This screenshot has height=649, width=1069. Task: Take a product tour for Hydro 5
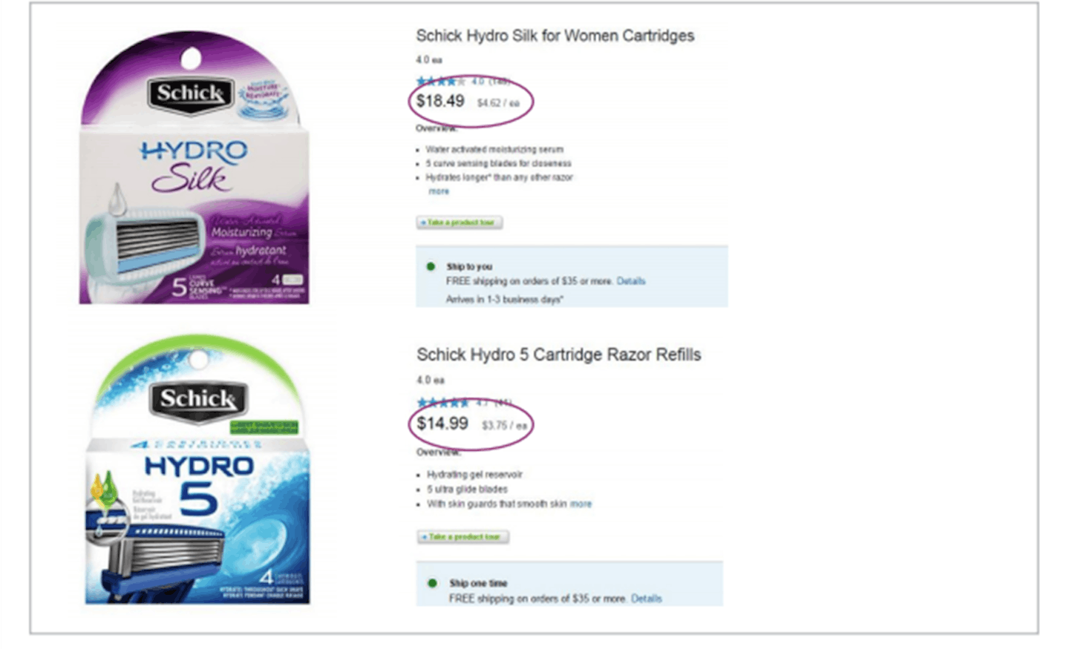tap(463, 536)
